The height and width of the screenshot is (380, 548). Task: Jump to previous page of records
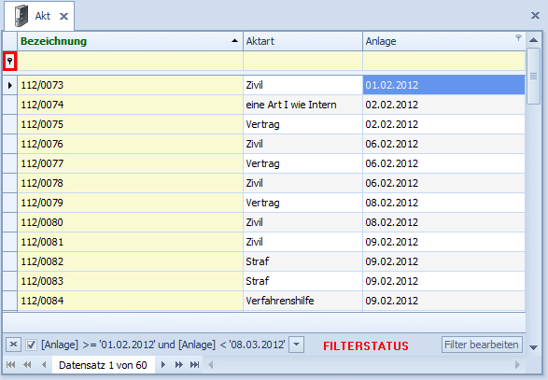click(x=27, y=365)
